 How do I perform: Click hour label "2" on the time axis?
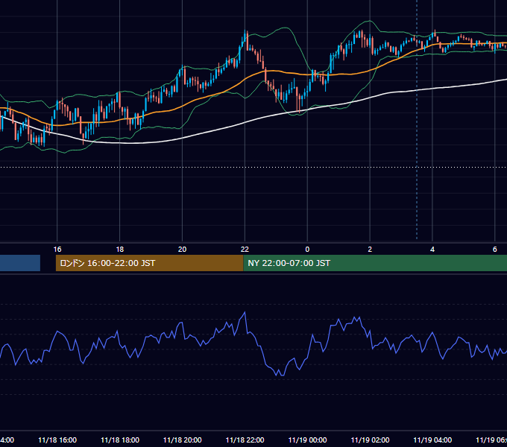[370, 249]
